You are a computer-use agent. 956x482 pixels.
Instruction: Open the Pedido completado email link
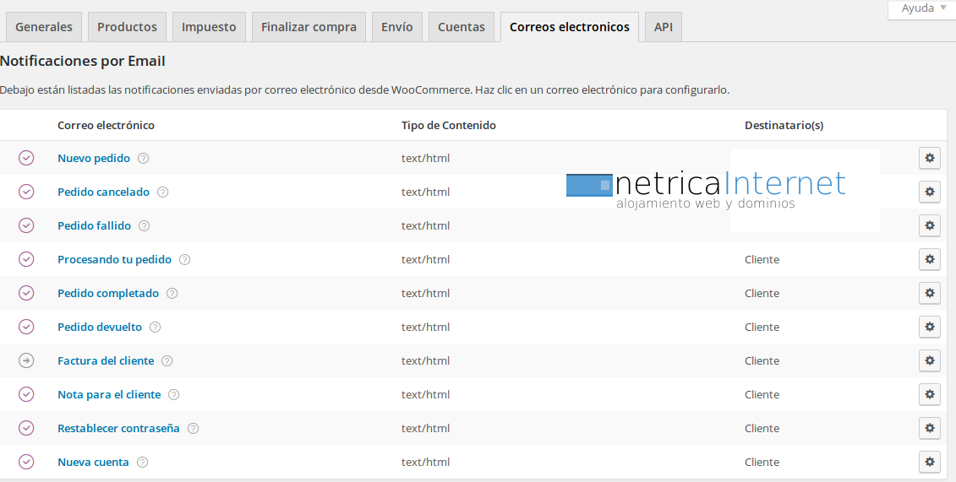(108, 293)
